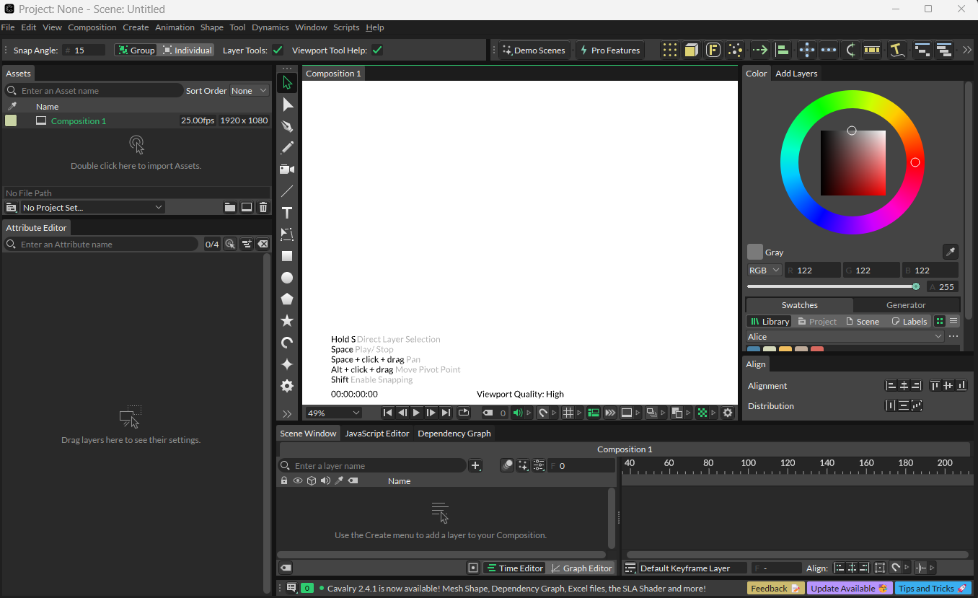Click the Gray color swatch
978x598 pixels.
point(754,252)
